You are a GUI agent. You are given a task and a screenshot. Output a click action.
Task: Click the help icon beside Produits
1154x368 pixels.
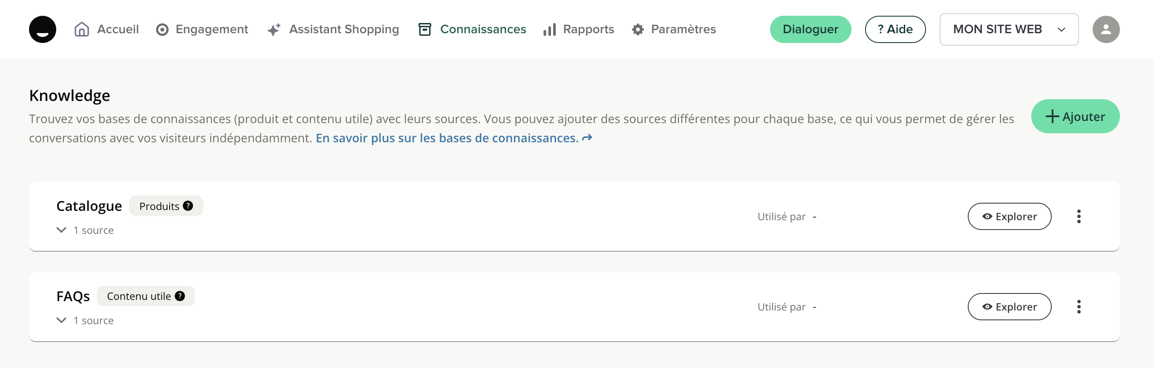188,206
